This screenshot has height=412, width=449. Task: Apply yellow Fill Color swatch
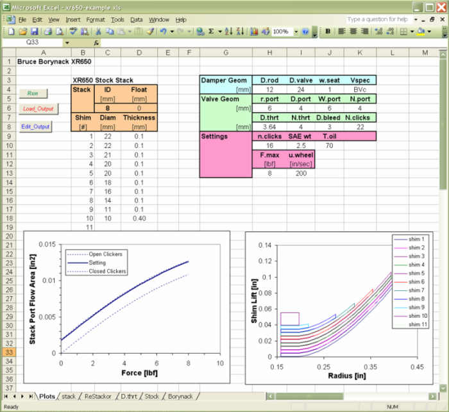[x=421, y=31]
